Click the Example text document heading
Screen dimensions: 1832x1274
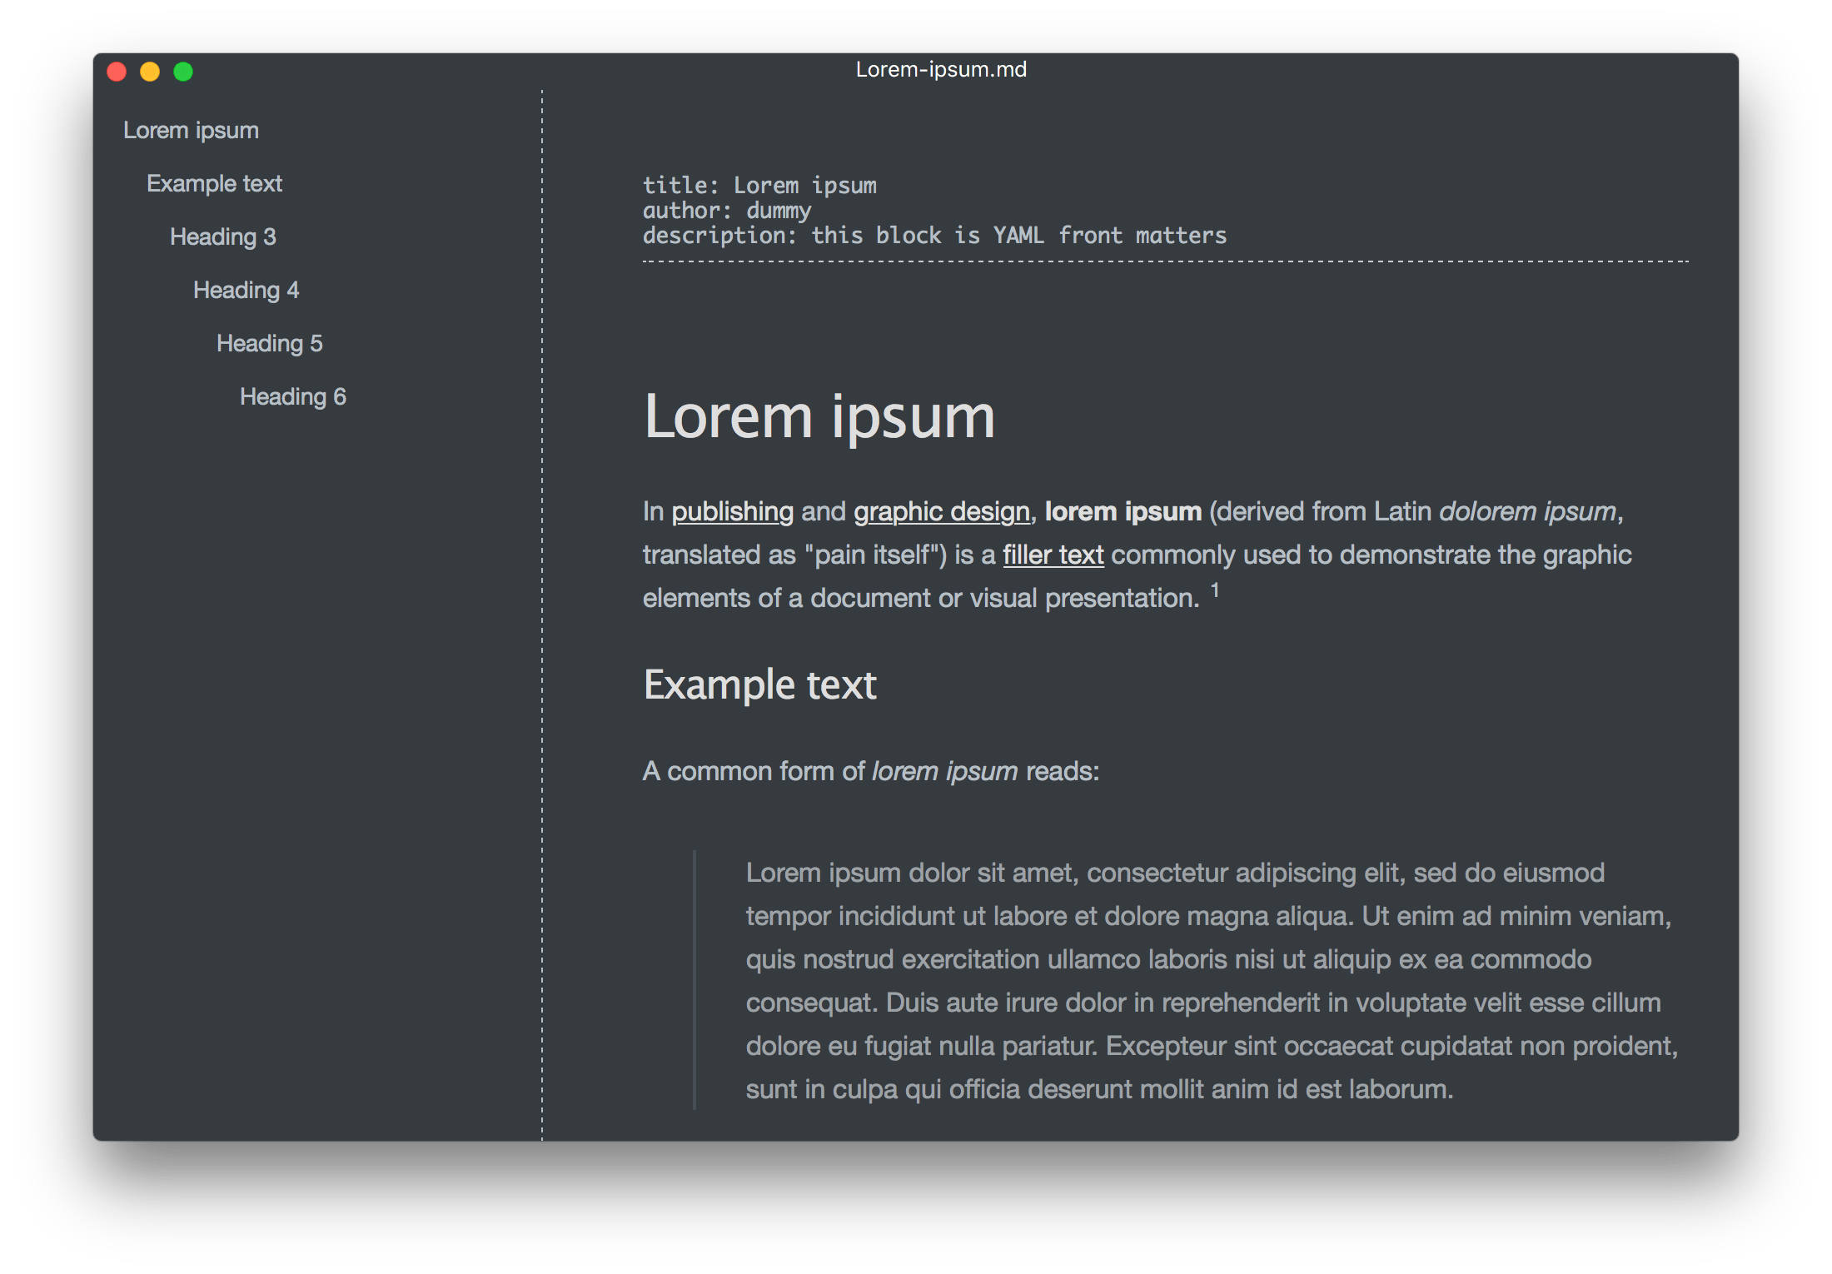[760, 685]
